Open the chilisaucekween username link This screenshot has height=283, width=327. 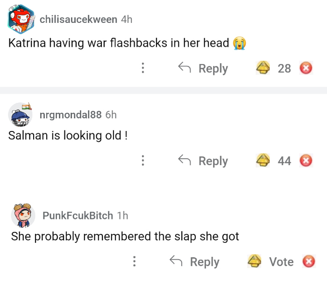point(78,19)
